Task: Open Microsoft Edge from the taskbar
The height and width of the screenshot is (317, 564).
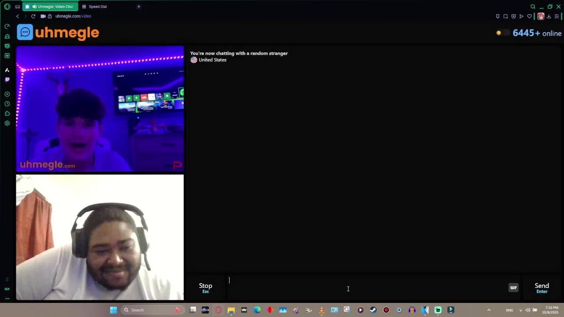Action: click(x=257, y=310)
